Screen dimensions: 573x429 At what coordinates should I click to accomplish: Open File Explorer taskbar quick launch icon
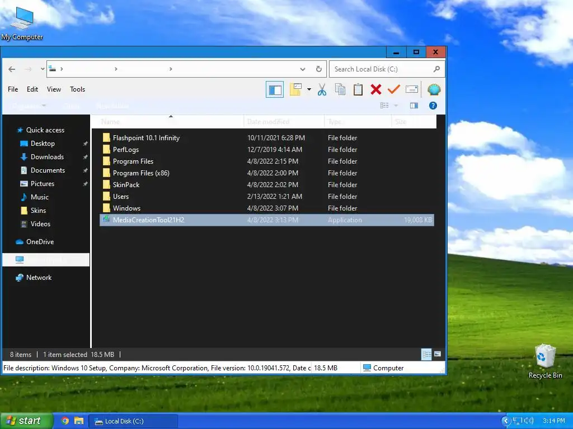click(x=78, y=421)
